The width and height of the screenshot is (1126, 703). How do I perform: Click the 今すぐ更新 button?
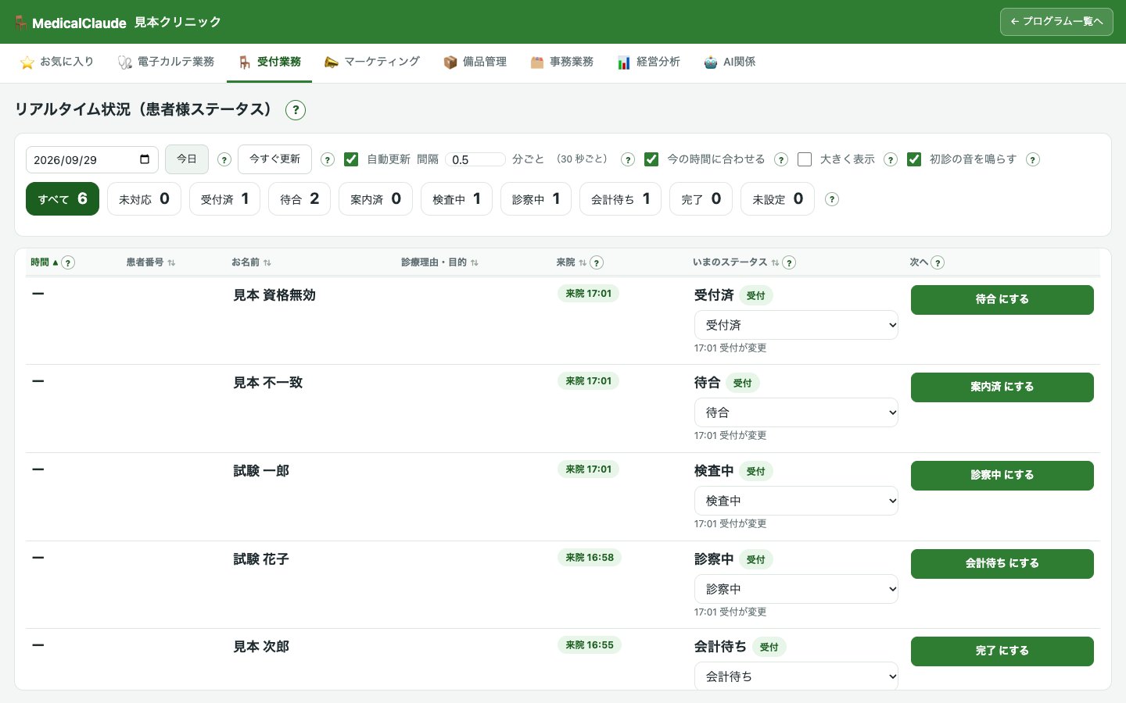274,159
